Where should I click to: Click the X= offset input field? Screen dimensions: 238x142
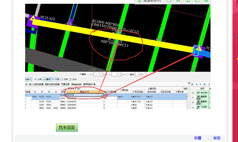[98, 74]
